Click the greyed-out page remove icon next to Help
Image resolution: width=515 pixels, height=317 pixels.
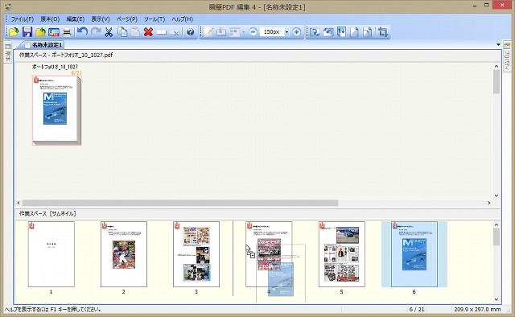point(175,32)
